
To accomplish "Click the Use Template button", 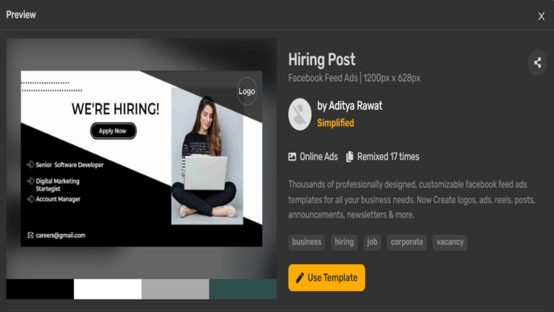I will click(326, 278).
